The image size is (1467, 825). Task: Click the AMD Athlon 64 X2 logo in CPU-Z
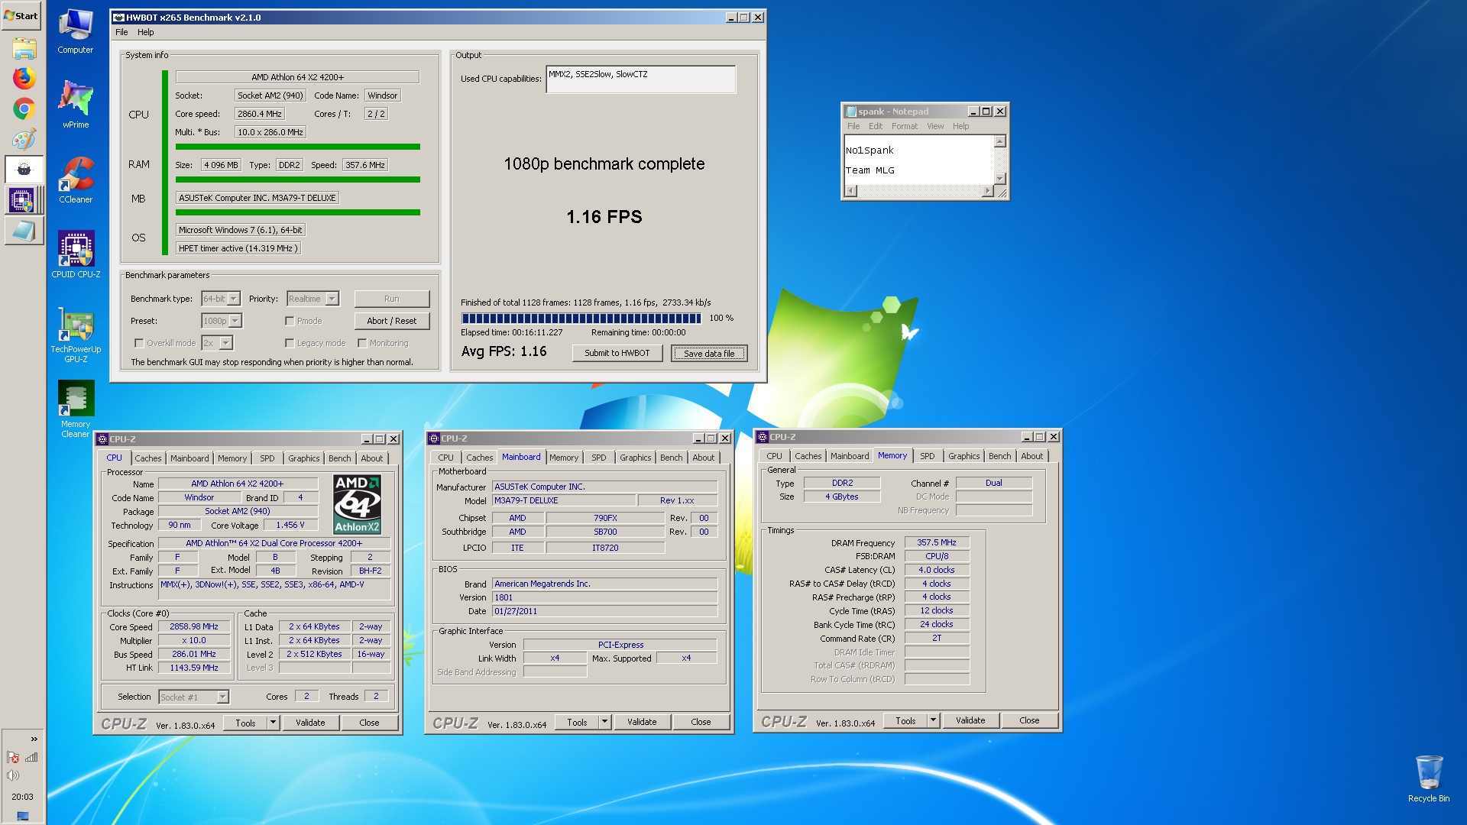tap(357, 504)
